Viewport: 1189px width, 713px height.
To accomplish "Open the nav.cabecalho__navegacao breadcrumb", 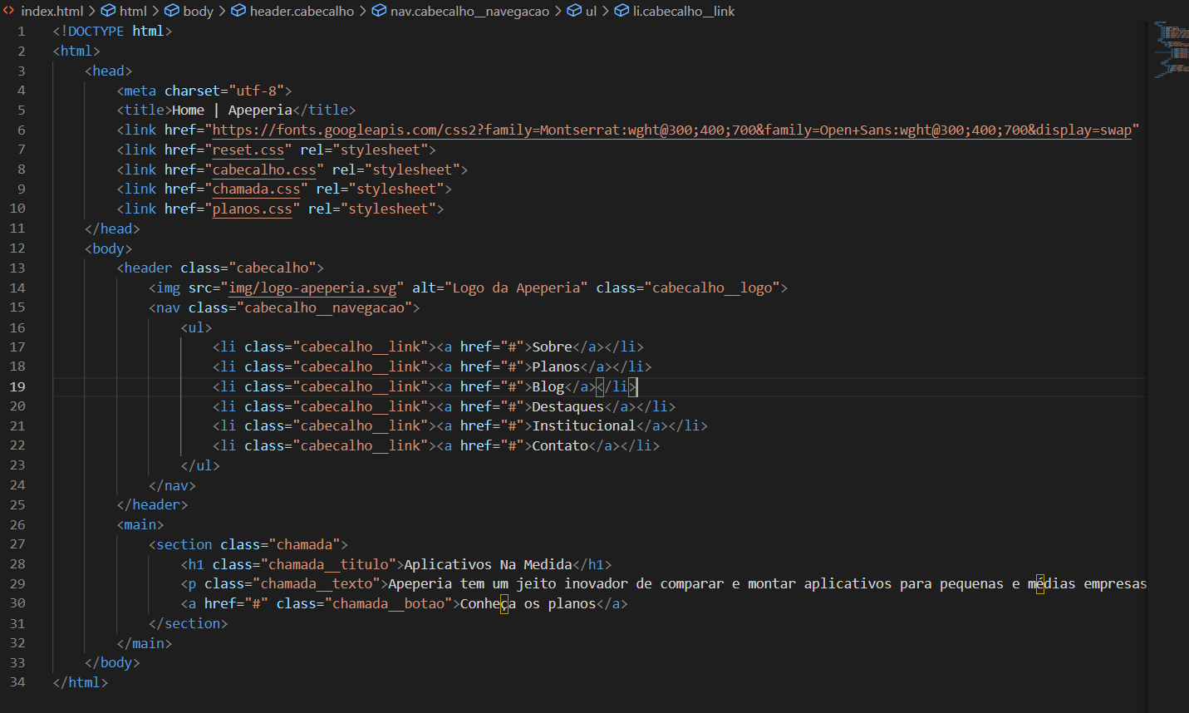I will pyautogui.click(x=460, y=11).
